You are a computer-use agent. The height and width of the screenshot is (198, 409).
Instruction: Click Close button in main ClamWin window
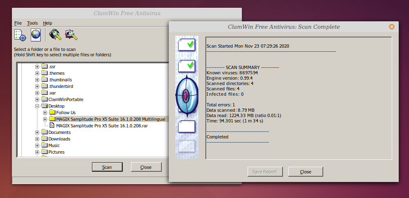click(146, 167)
